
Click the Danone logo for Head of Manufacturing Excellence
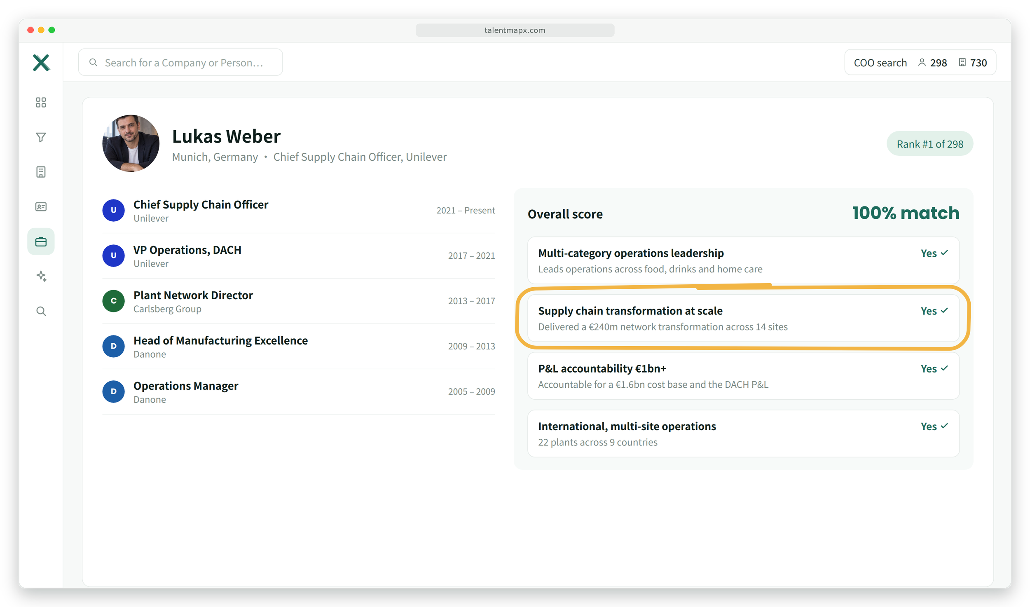113,346
